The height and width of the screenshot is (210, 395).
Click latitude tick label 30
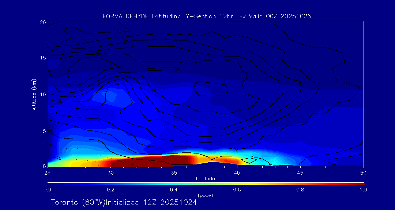[110, 172]
